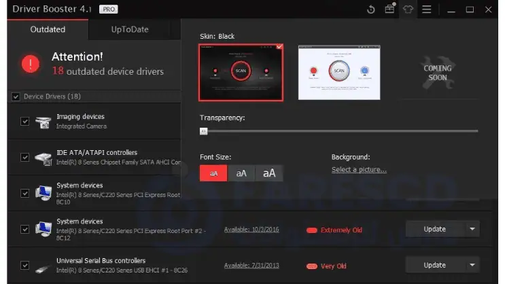505x284 pixels.
Task: Expand Update dropdown arrow for Very Old driver
Action: click(x=472, y=265)
